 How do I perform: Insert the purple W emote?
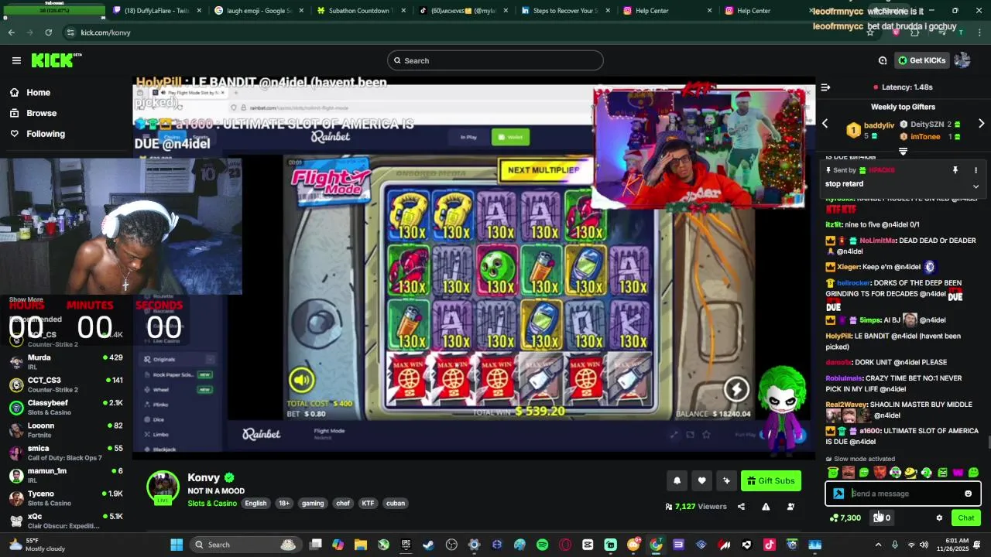(x=958, y=473)
